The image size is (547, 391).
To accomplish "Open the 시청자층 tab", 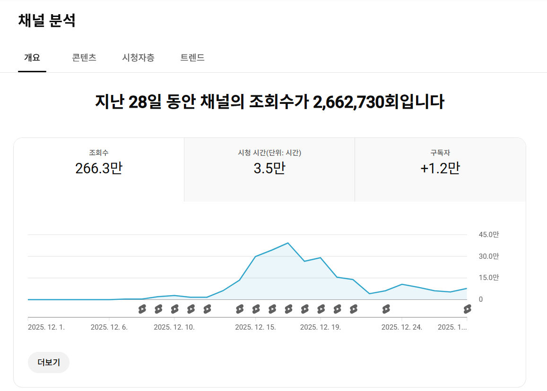I will (138, 58).
